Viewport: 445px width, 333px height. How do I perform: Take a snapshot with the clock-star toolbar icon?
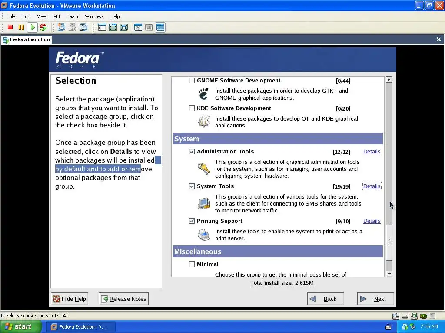coord(61,27)
